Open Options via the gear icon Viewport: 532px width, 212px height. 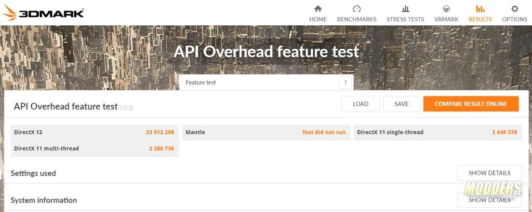click(514, 9)
